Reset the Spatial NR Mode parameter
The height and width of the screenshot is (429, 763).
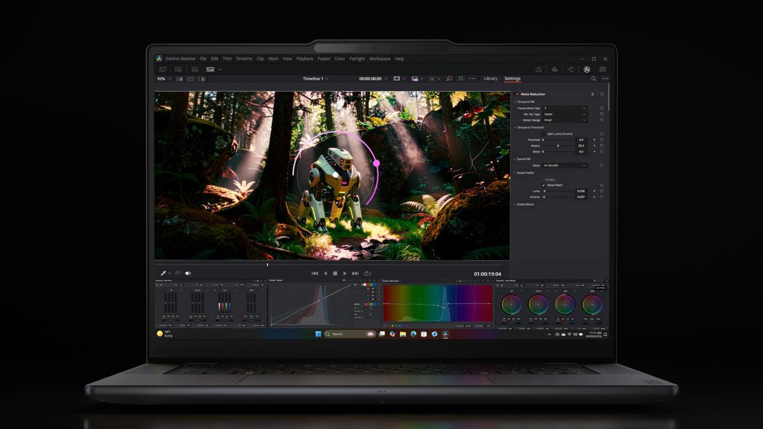pyautogui.click(x=602, y=165)
